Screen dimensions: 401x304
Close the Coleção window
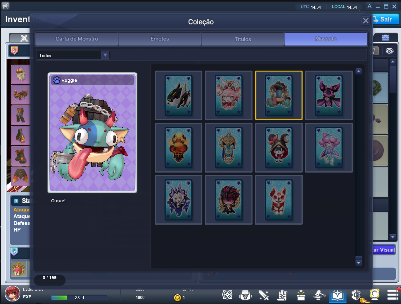366,21
